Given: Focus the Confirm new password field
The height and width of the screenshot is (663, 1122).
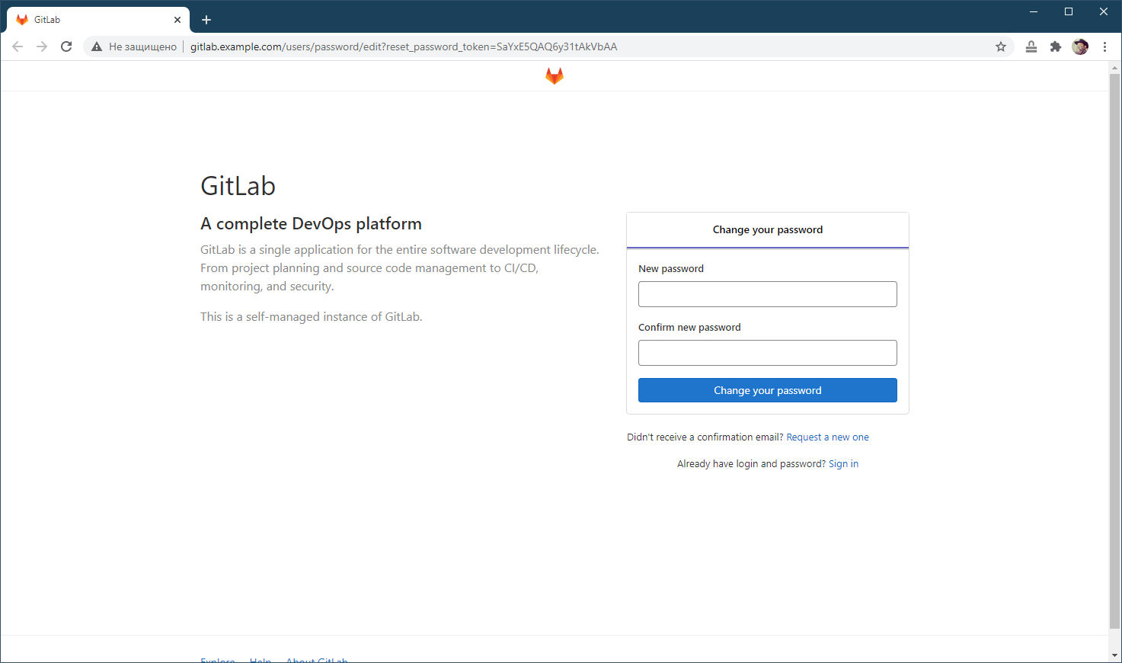Looking at the screenshot, I should [x=768, y=353].
